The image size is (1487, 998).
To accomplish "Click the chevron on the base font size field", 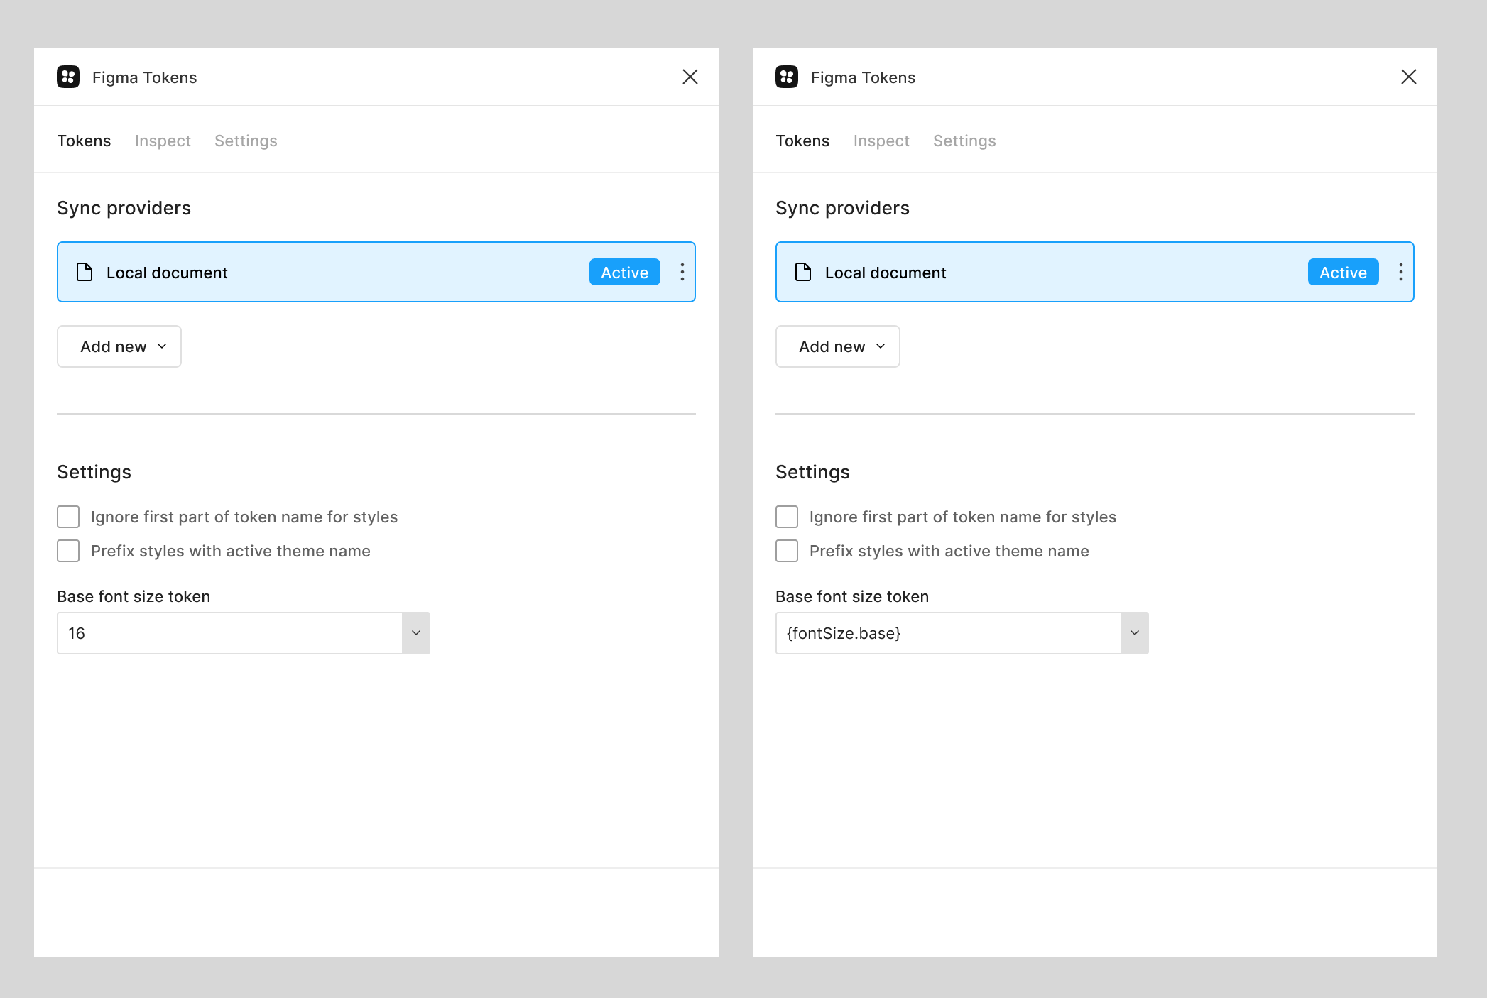I will tap(415, 633).
